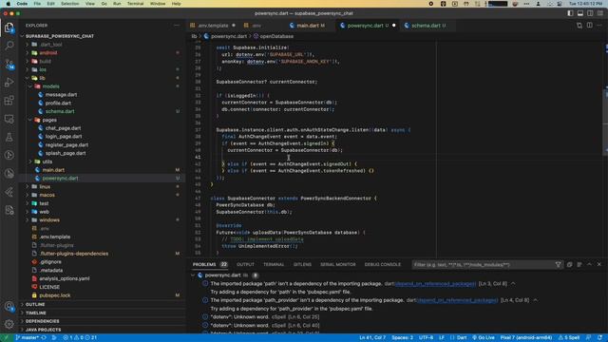Toggle bottom panel layout icon
The image size is (608, 342).
[580, 13]
